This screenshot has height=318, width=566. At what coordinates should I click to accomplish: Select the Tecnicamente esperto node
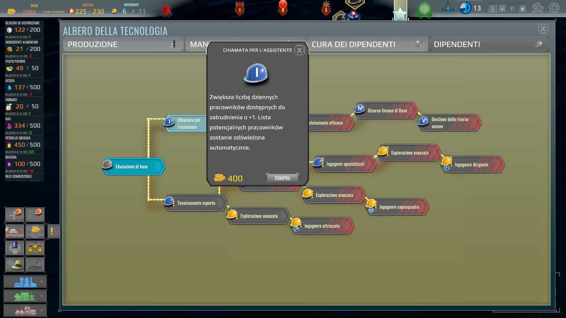tap(196, 203)
